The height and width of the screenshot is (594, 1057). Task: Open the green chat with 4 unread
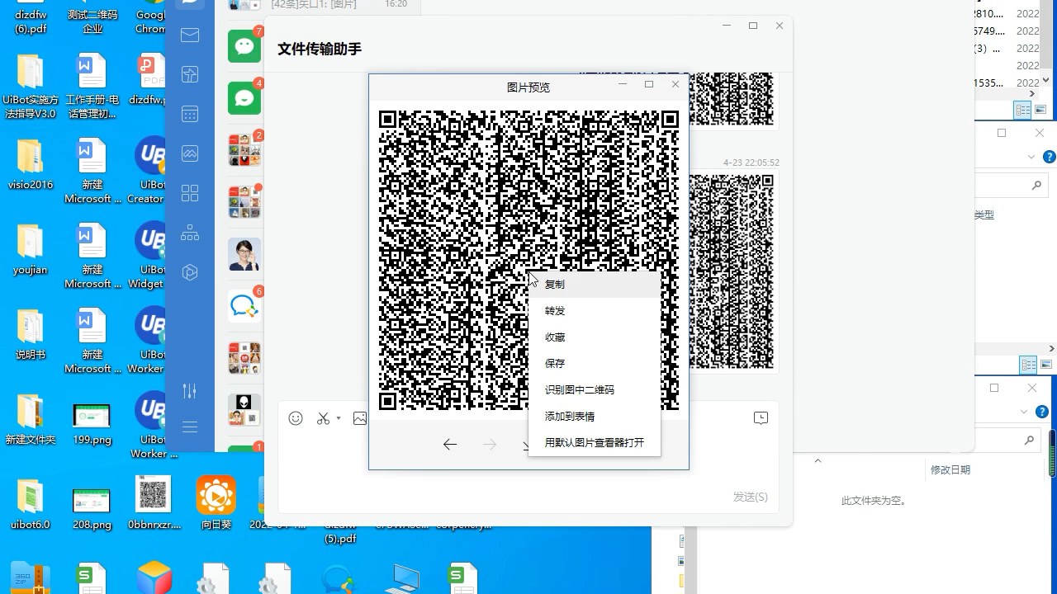(244, 97)
